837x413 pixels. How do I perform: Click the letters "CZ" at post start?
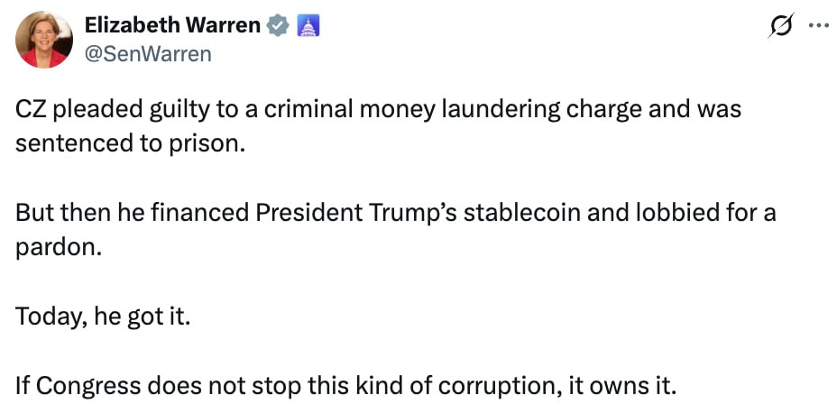pyautogui.click(x=31, y=111)
